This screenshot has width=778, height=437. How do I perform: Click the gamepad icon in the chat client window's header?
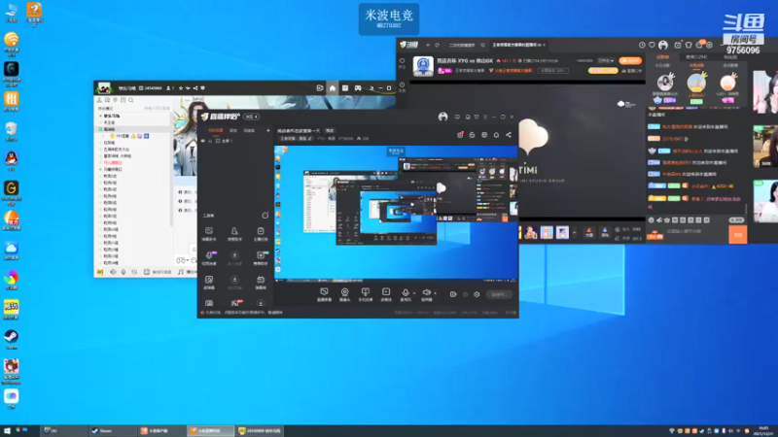357,87
